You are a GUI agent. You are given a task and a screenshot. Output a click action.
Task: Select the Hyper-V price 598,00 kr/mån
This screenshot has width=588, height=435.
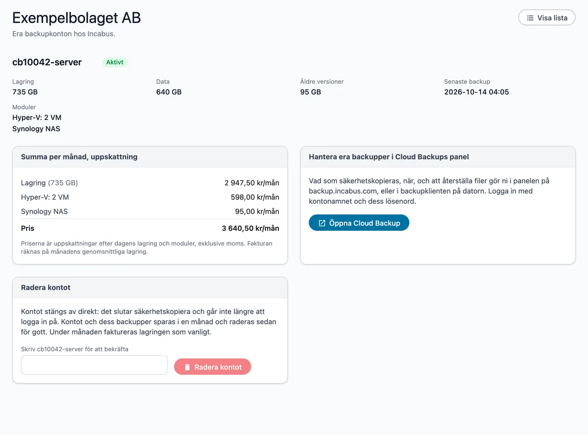255,197
